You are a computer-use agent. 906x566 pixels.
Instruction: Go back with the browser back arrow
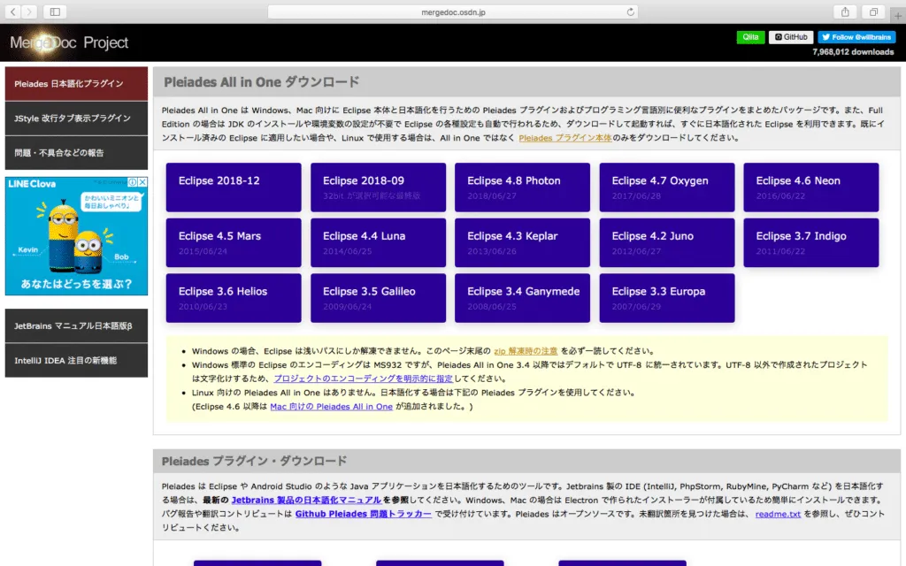coord(12,11)
